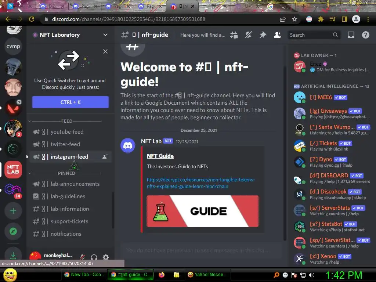This screenshot has height=282, width=376.
Task: Expand the NFT Laboratory server dropdown
Action: coord(105,35)
